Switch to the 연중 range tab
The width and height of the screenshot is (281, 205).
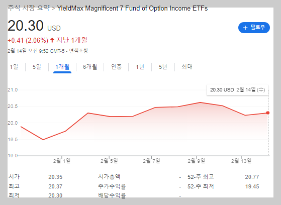click(116, 67)
